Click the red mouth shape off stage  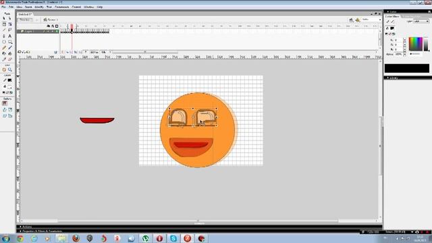coord(97,120)
